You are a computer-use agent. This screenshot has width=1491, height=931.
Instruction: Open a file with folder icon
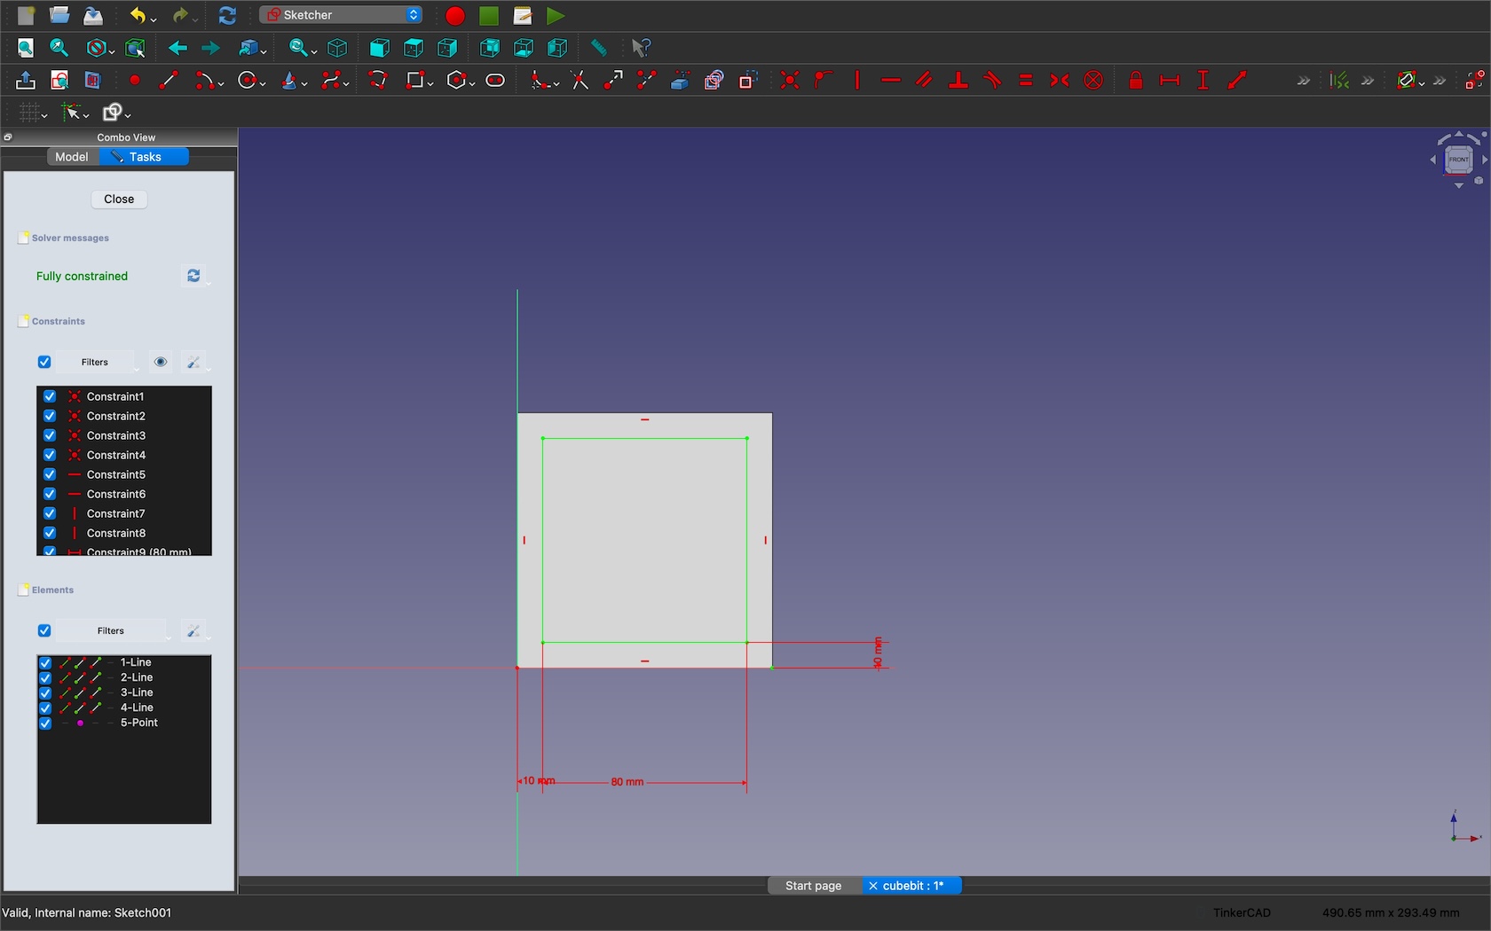tap(59, 15)
